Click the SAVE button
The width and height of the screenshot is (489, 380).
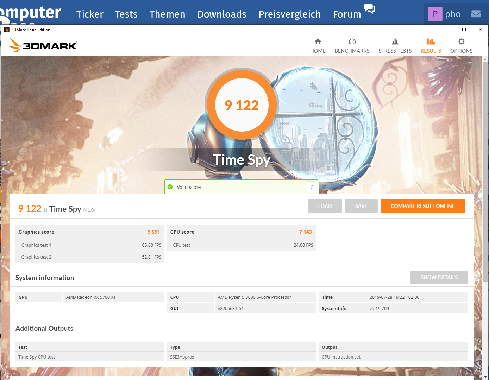point(361,206)
